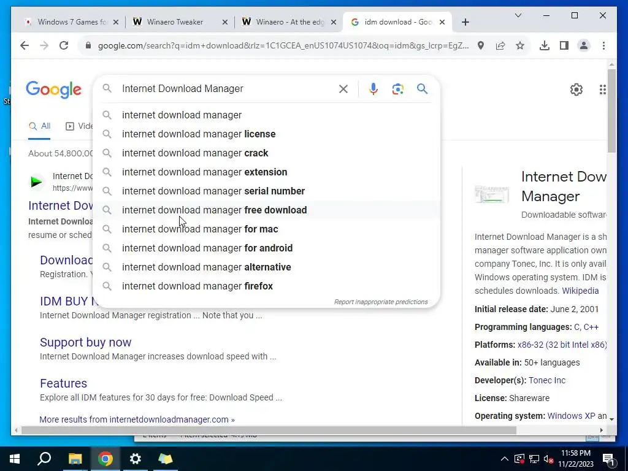Click the muted volume tray icon
Screen dimensions: 628x471
pos(549,459)
